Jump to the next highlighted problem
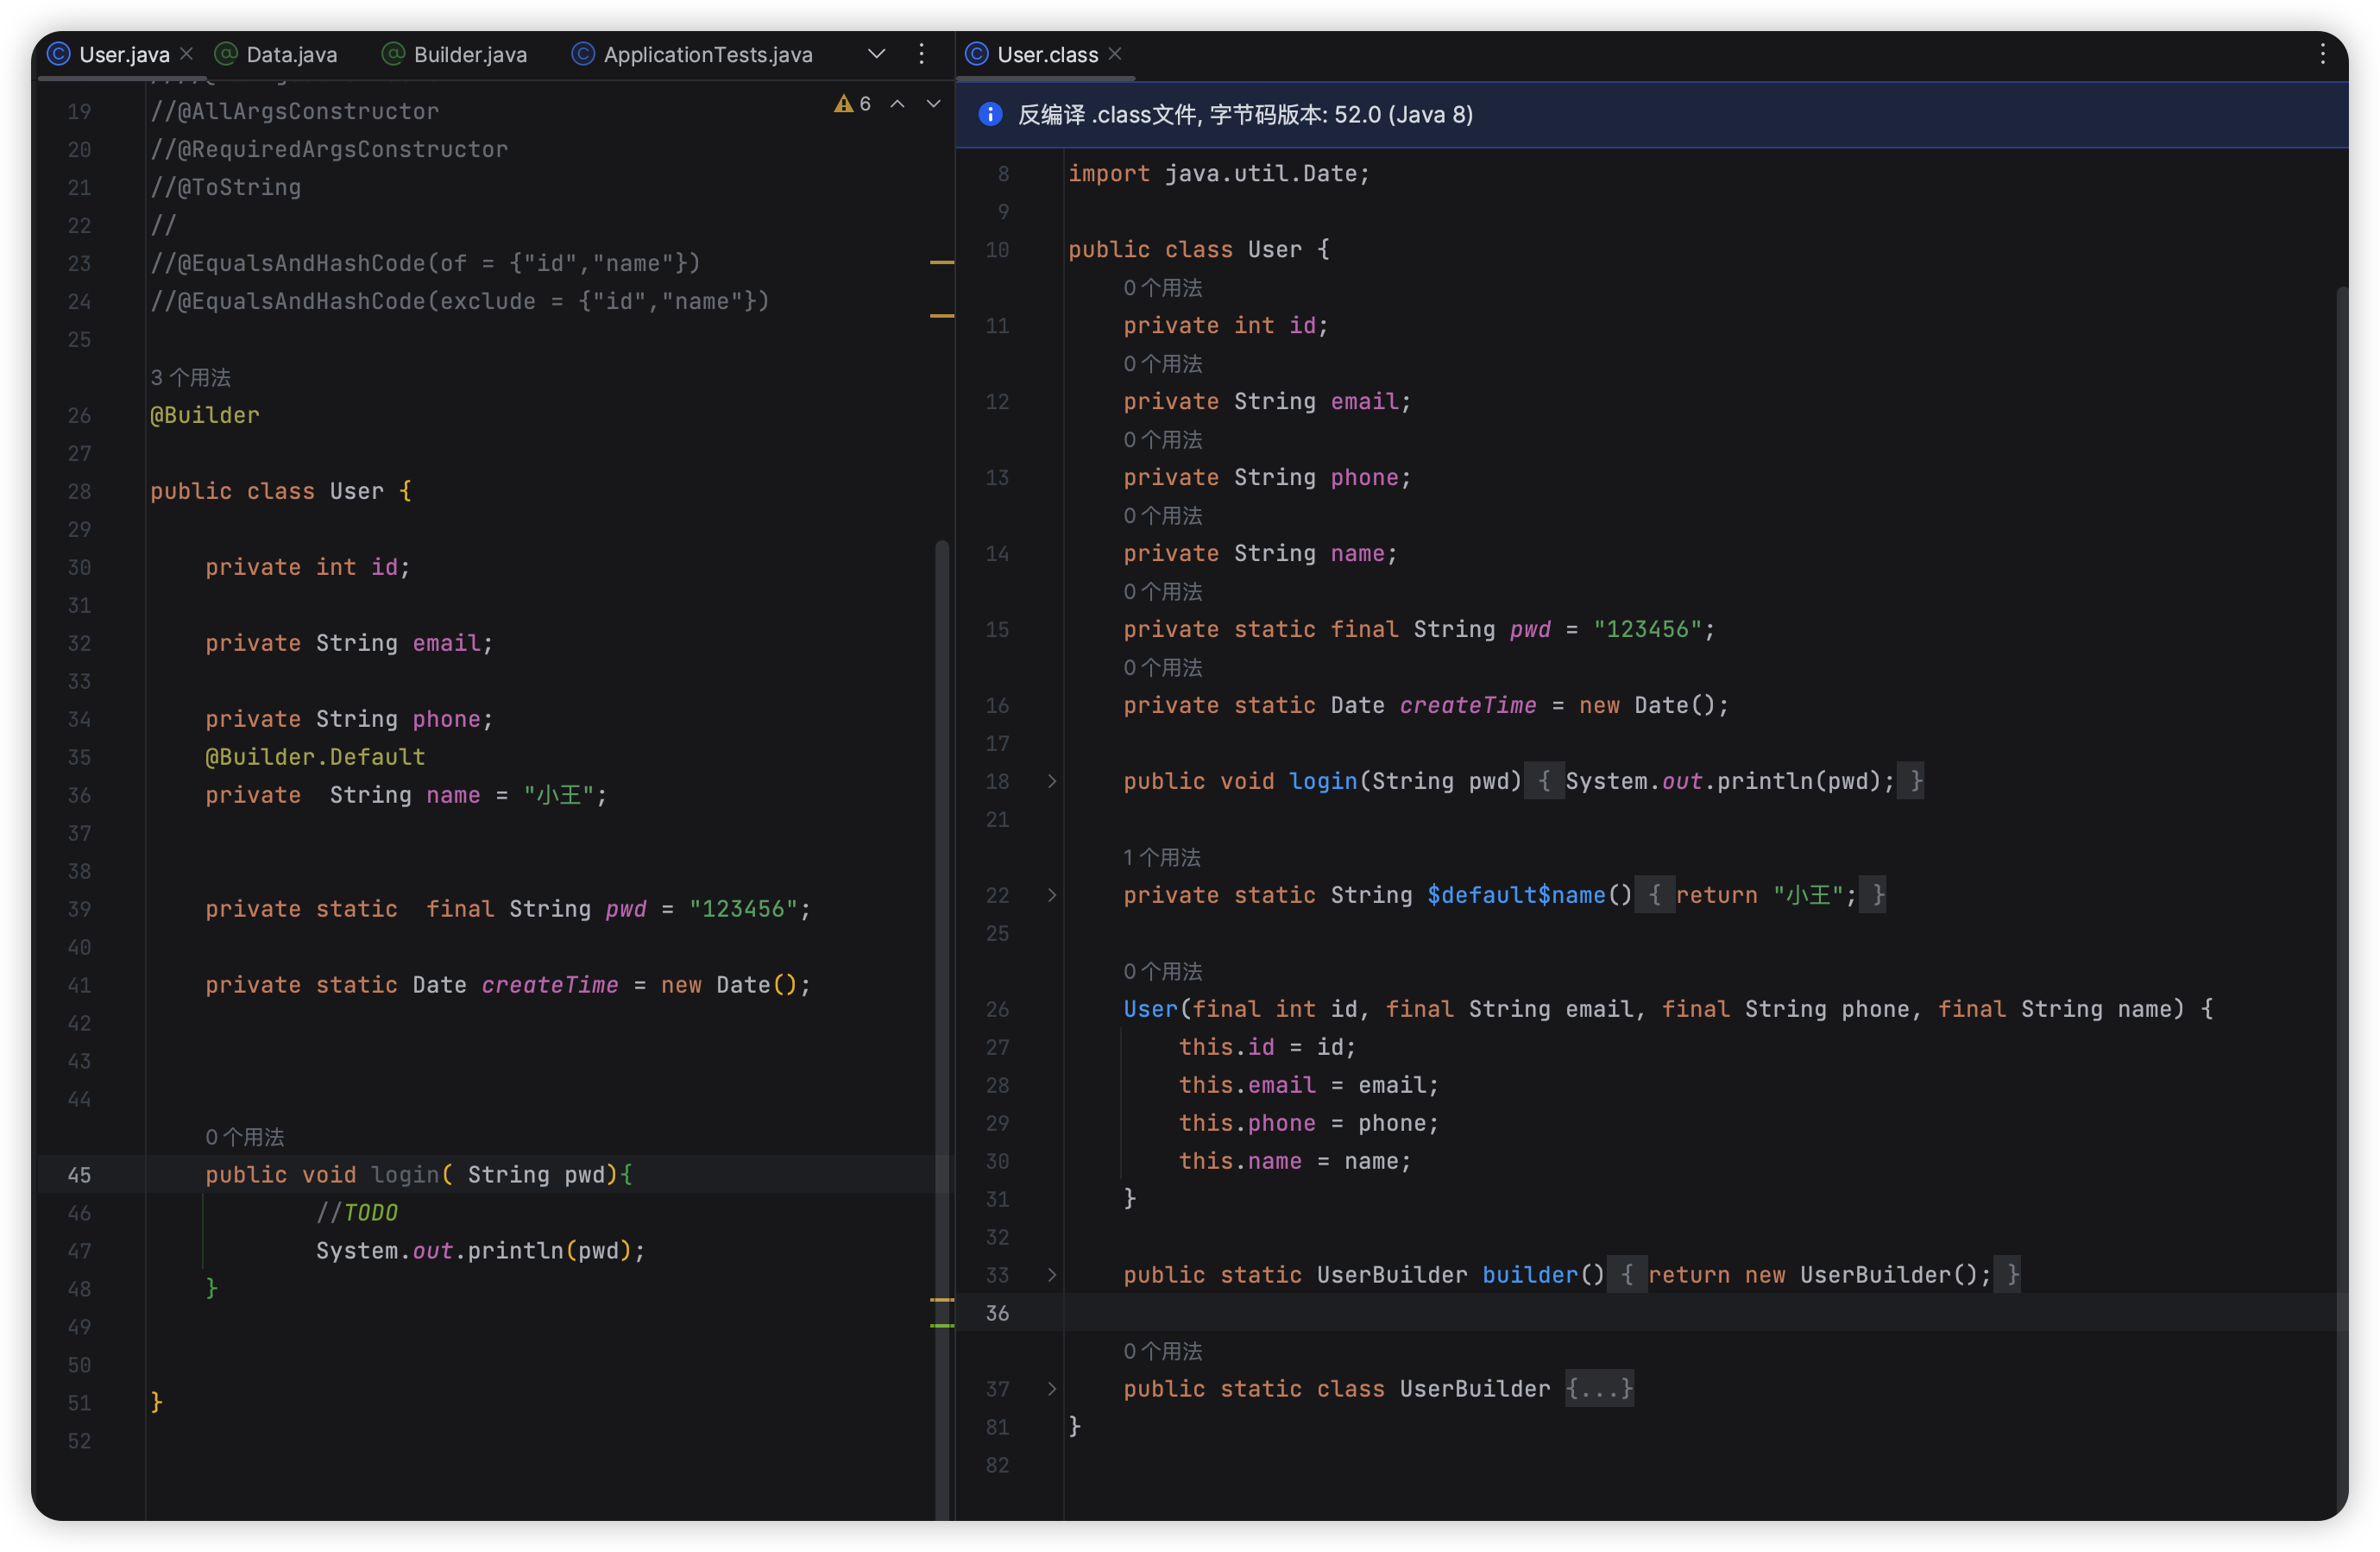This screenshot has width=2380, height=1552. coord(933,104)
